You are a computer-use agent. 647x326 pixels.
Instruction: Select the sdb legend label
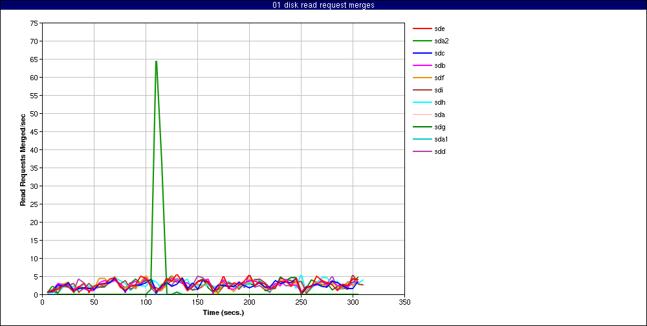pyautogui.click(x=440, y=65)
